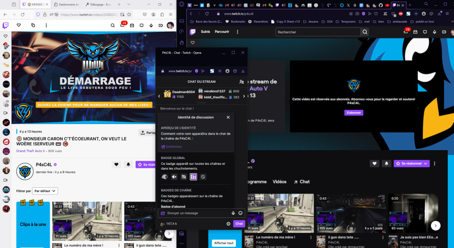Open Firefox extensions puzzle icon

coord(162,15)
